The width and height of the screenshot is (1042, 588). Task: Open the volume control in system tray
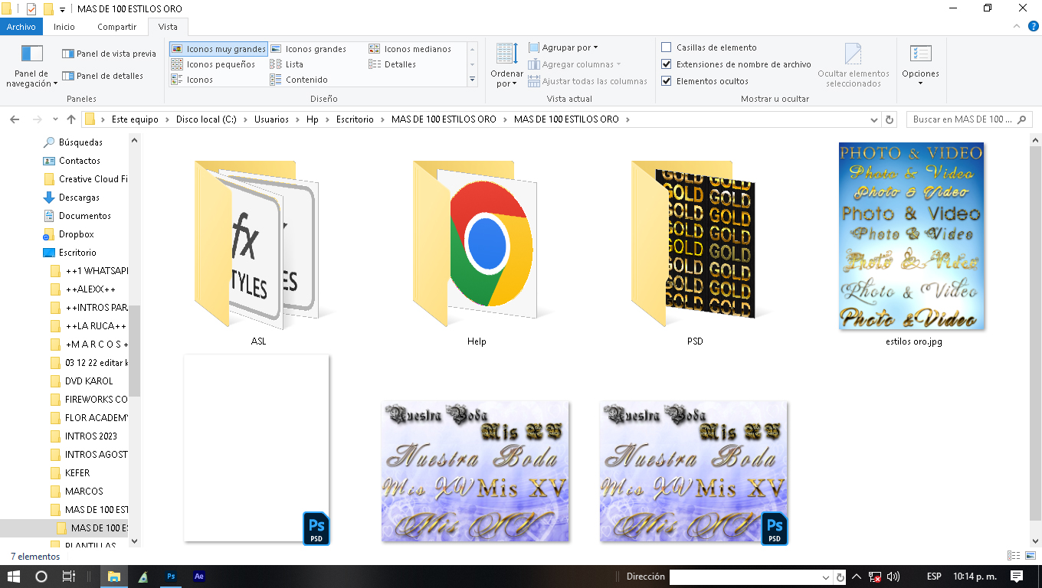(x=893, y=577)
